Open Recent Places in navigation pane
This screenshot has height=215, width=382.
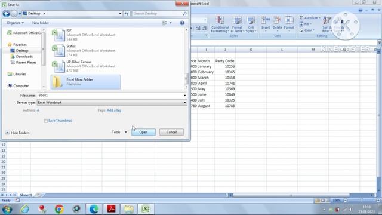click(x=23, y=62)
